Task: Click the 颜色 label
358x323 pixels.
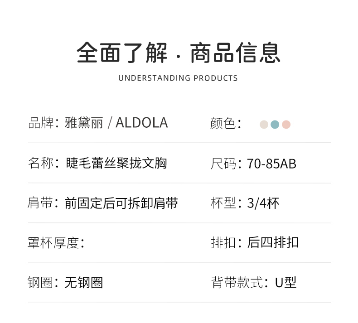Action: (x=223, y=123)
